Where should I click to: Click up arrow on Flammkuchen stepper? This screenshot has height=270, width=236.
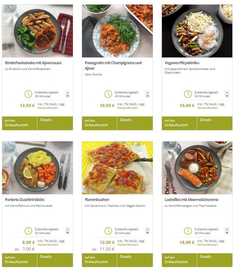point(147,229)
